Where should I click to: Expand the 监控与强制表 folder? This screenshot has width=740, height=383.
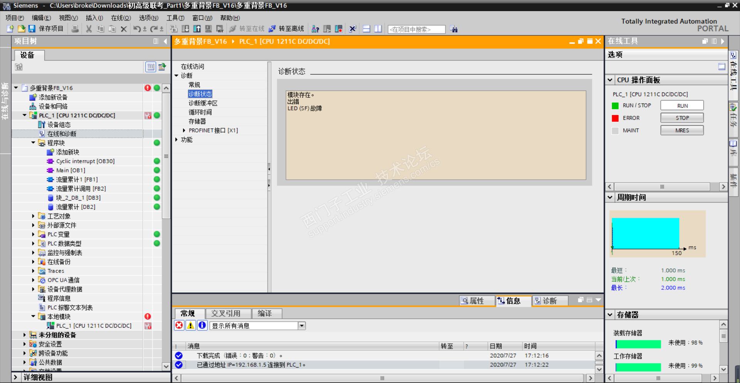click(33, 253)
